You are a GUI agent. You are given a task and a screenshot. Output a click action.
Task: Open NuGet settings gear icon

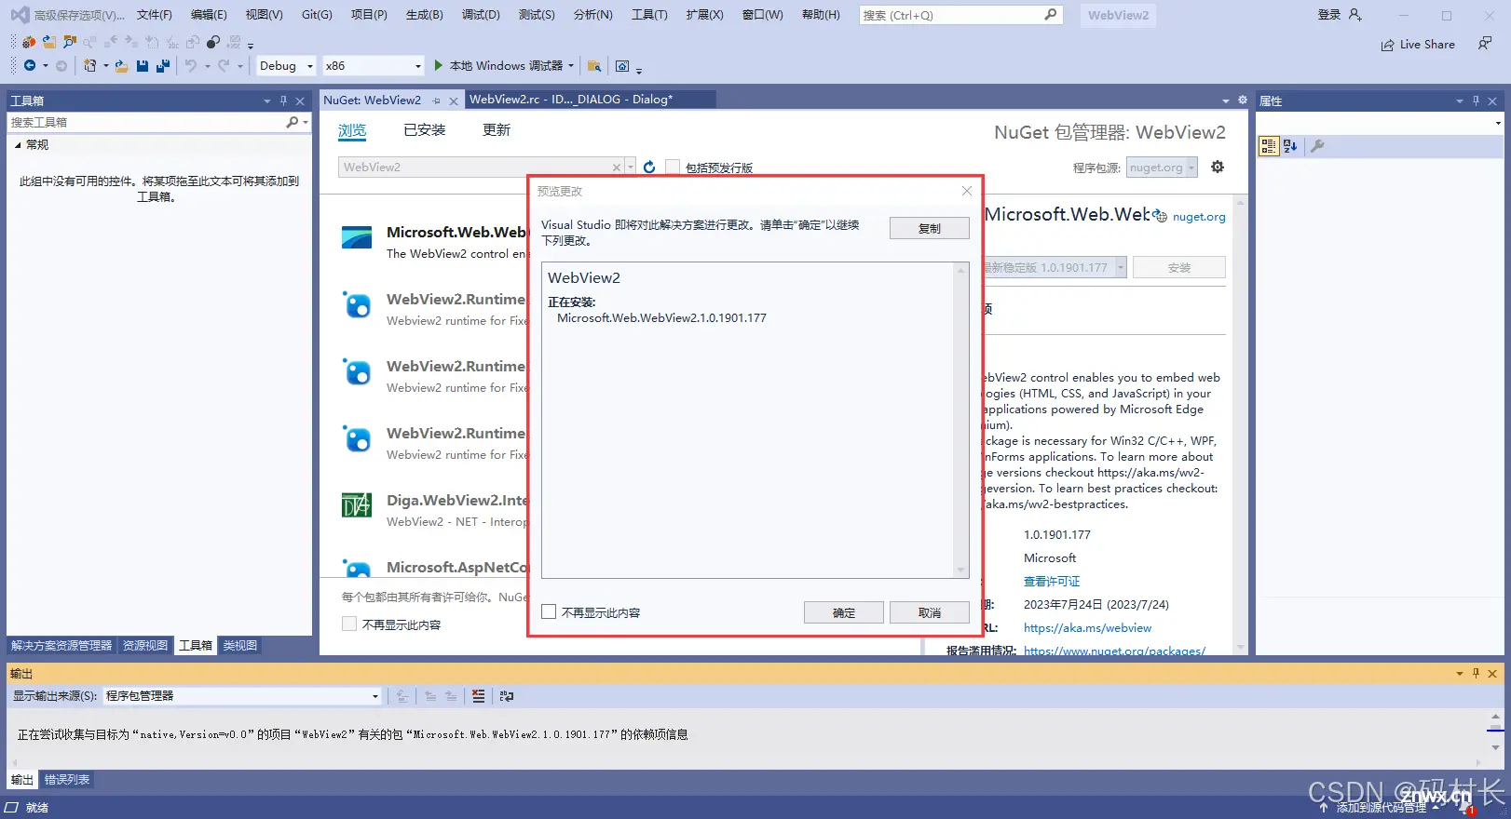click(x=1218, y=168)
